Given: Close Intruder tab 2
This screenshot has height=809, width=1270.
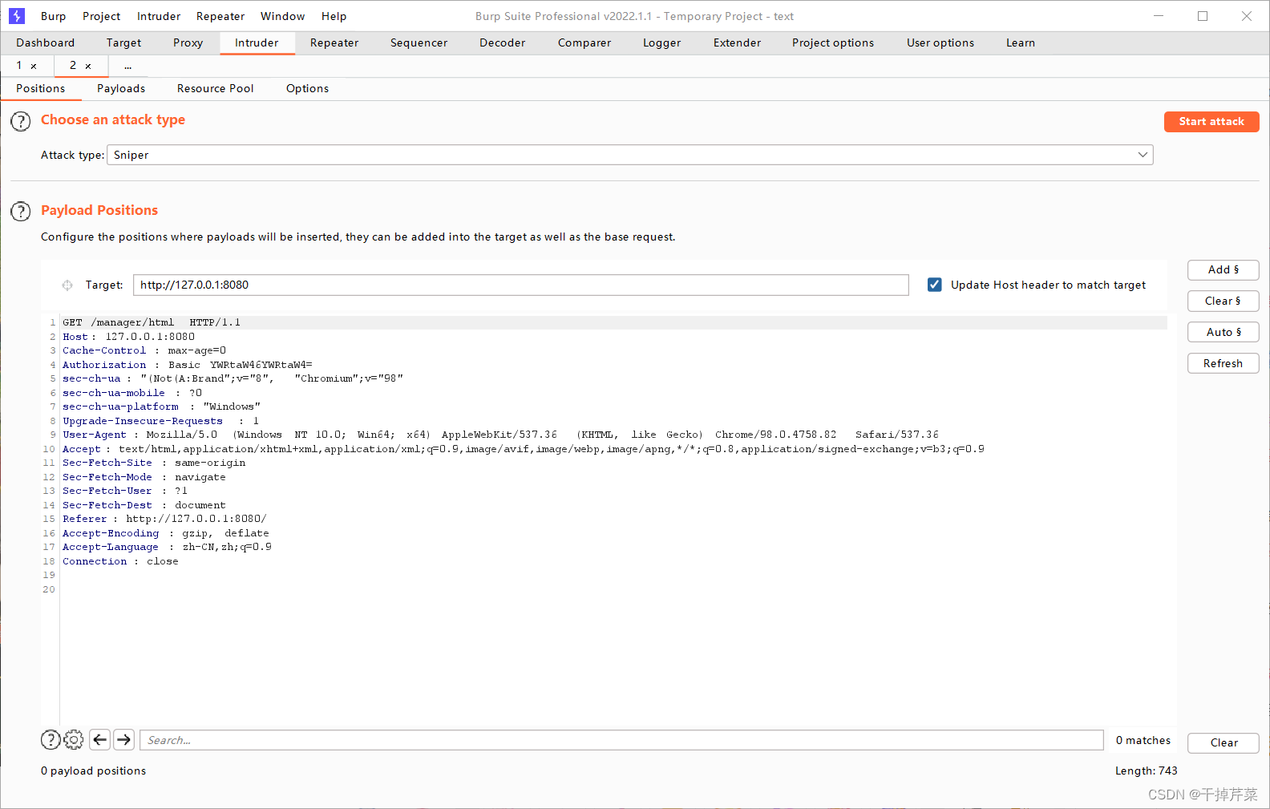Looking at the screenshot, I should [88, 66].
